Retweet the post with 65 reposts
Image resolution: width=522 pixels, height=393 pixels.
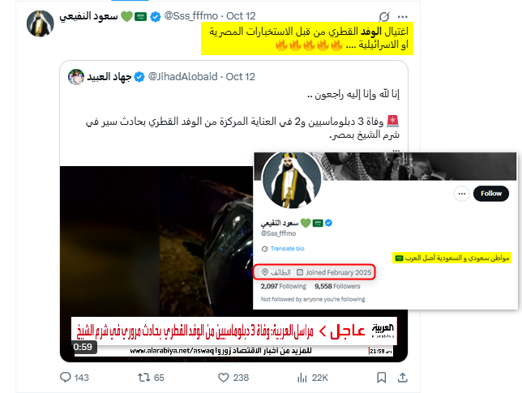pos(143,378)
